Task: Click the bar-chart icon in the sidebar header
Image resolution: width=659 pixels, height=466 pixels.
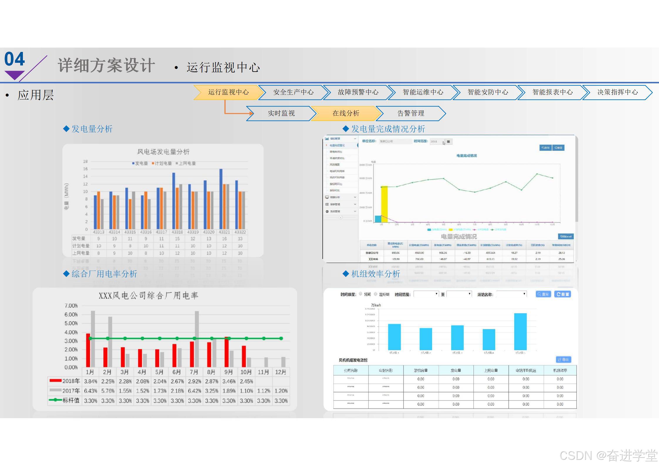Action: point(327,139)
